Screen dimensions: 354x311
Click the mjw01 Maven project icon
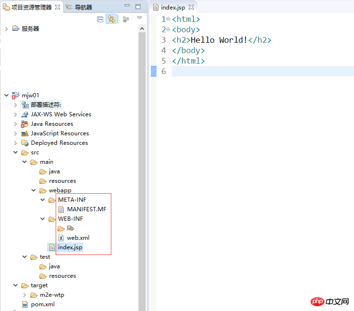pyautogui.click(x=16, y=95)
